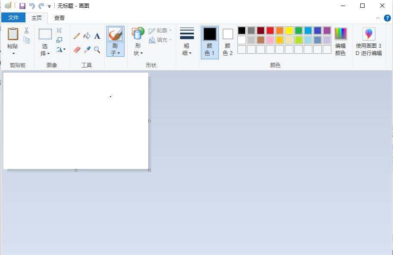Select the Magnifier tool
393x255 pixels.
click(97, 50)
